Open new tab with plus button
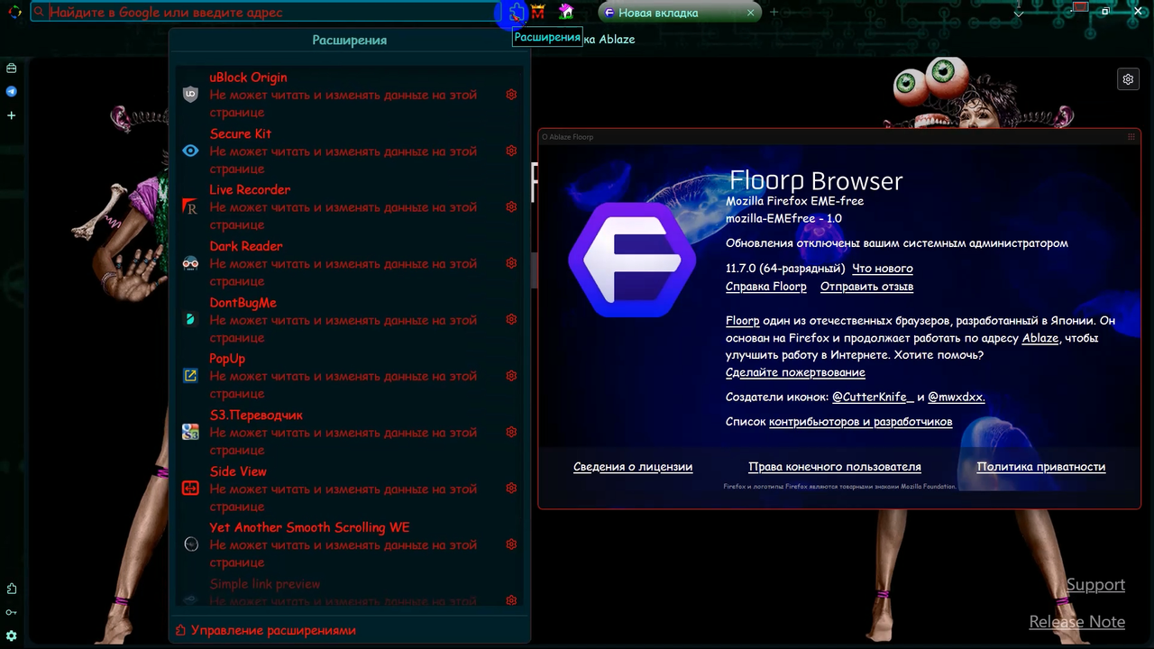The image size is (1154, 649). coord(774,13)
